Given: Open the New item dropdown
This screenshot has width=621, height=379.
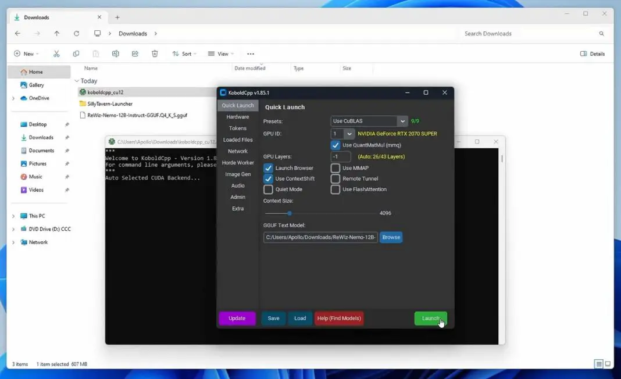Looking at the screenshot, I should coord(26,54).
